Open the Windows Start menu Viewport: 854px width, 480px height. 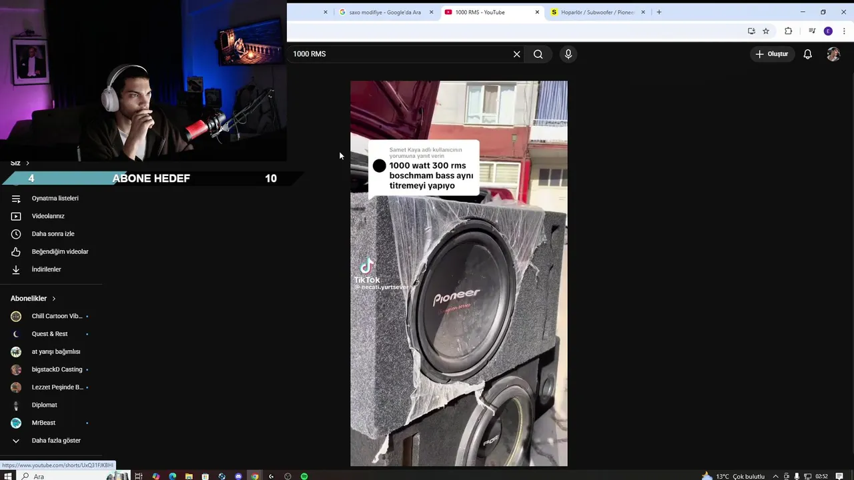pyautogui.click(x=9, y=476)
